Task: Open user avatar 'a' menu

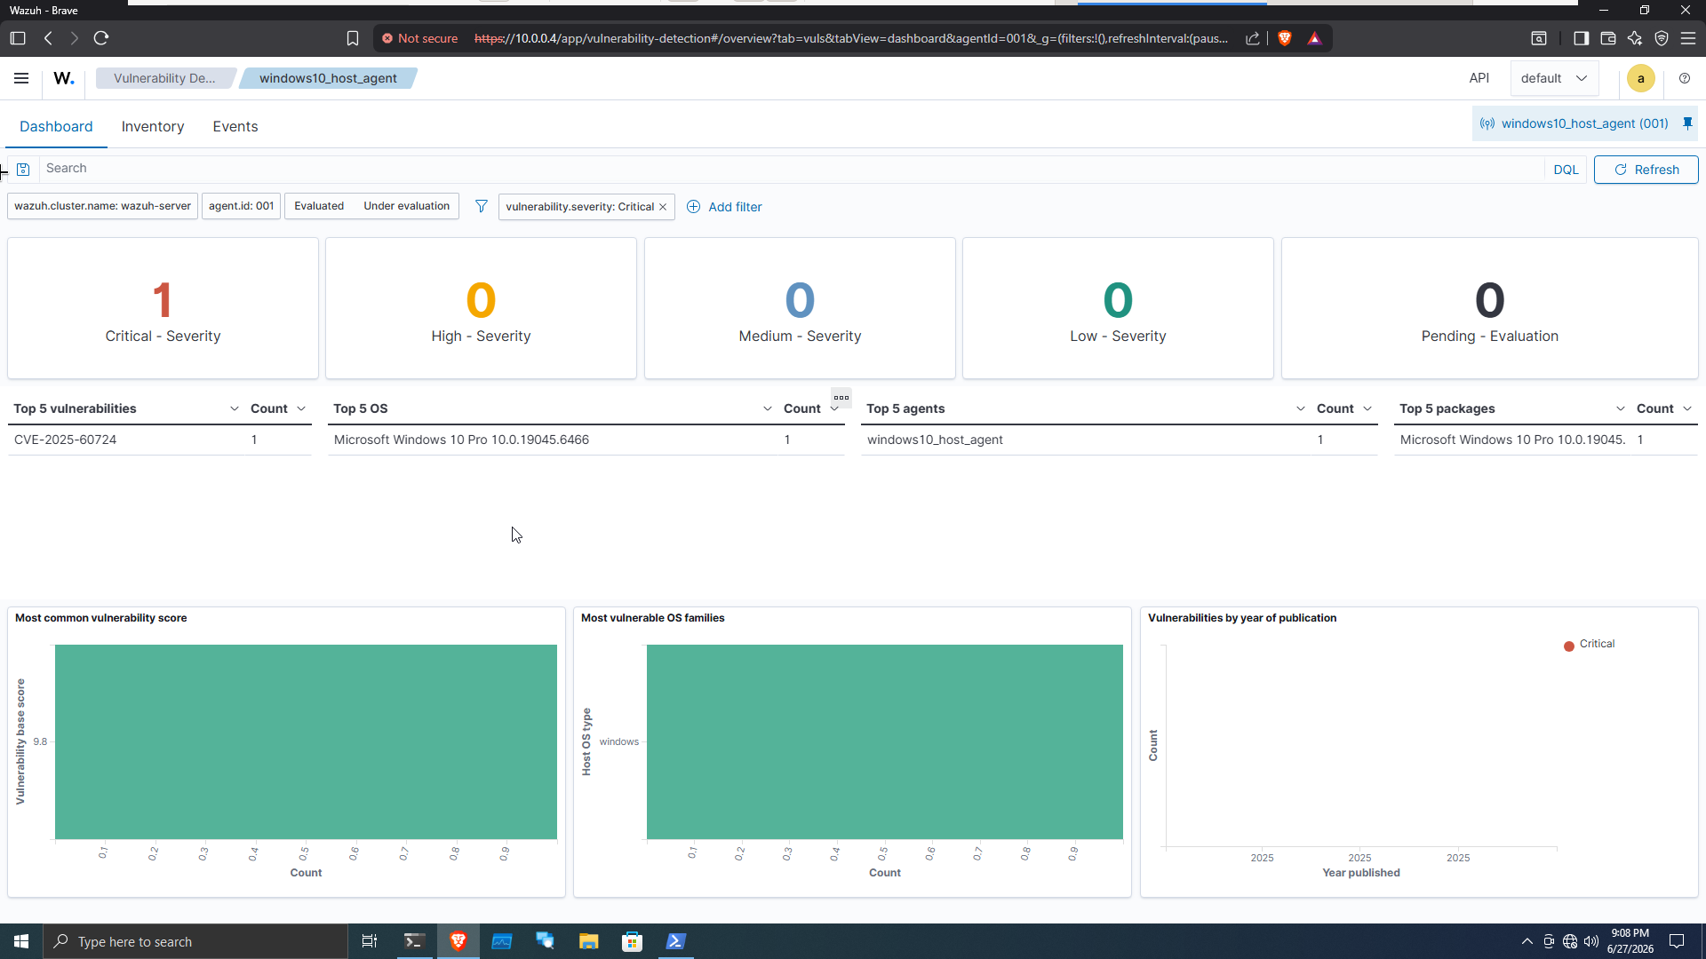Action: (x=1641, y=78)
